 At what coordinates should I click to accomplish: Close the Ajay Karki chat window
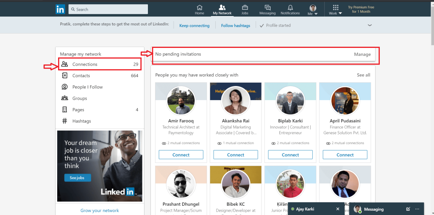pyautogui.click(x=338, y=209)
